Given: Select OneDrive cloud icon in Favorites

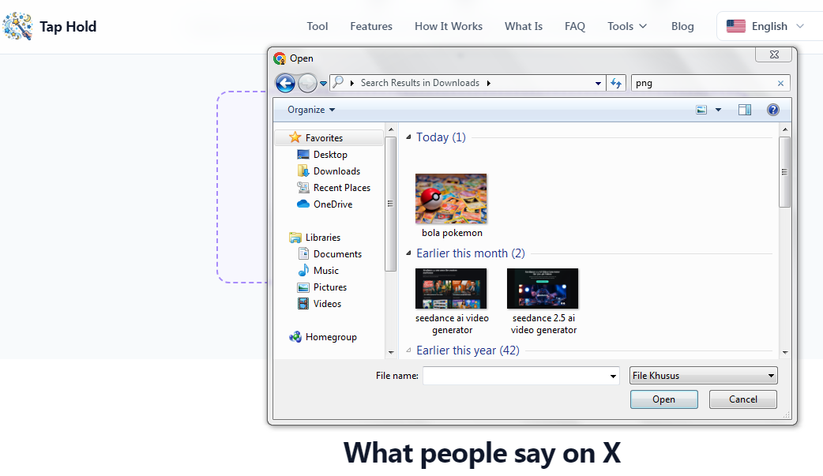Looking at the screenshot, I should pyautogui.click(x=303, y=204).
